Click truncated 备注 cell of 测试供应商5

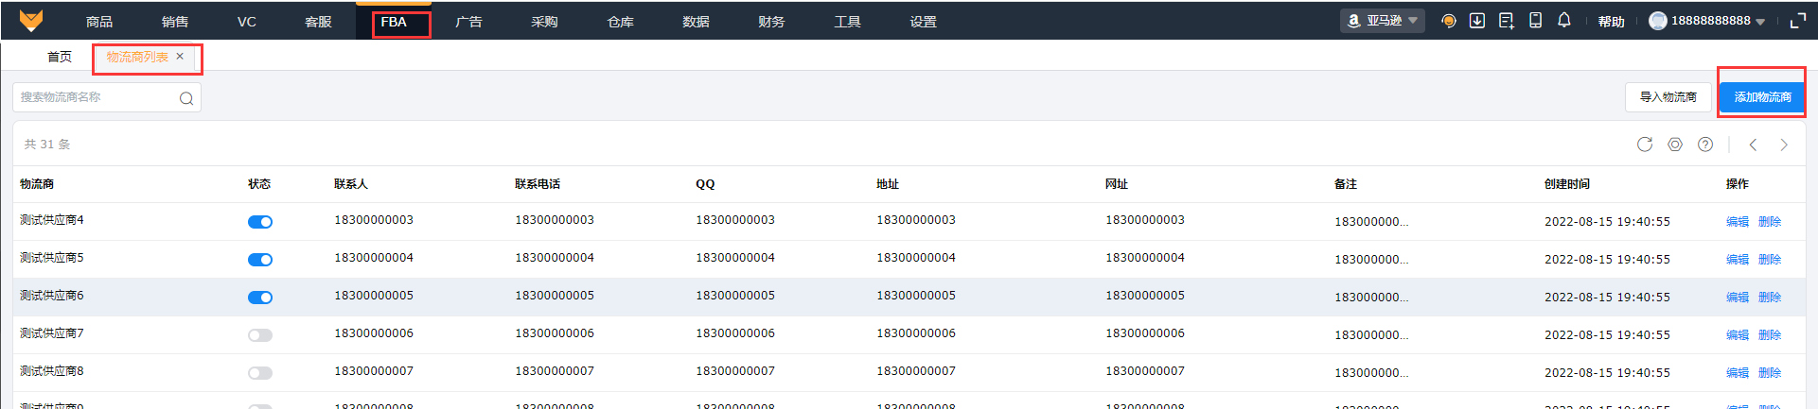point(1371,260)
